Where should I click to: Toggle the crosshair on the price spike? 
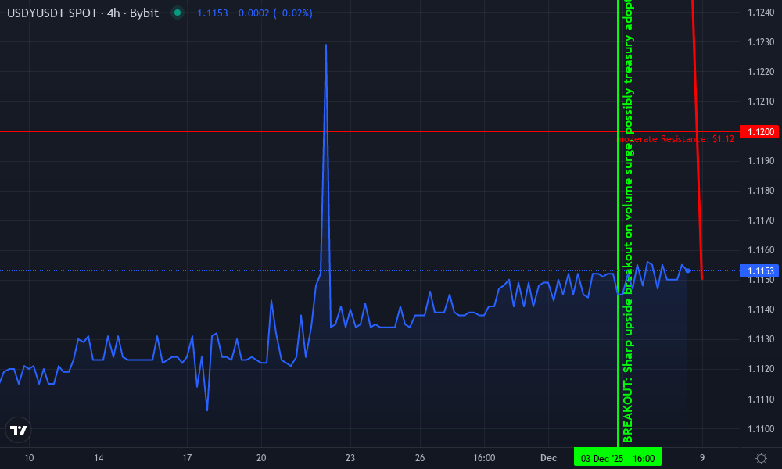click(326, 47)
